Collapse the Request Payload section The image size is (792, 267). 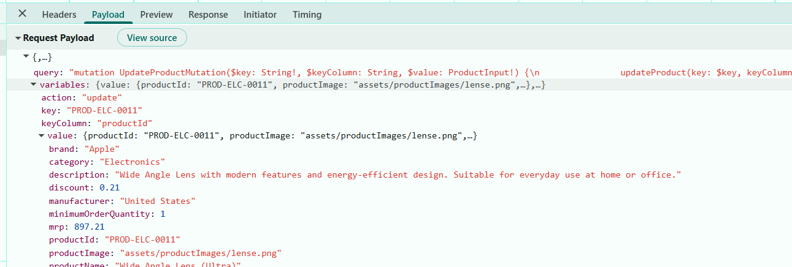[18, 38]
